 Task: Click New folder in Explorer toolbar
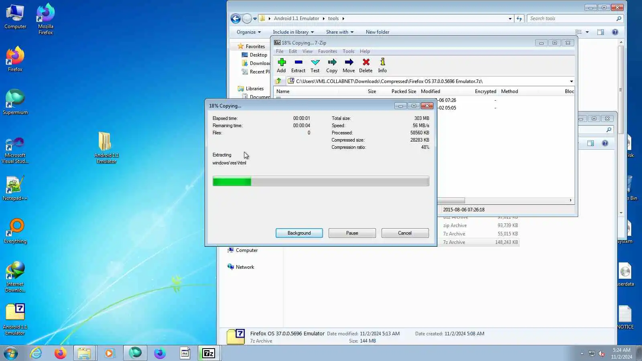pos(377,32)
